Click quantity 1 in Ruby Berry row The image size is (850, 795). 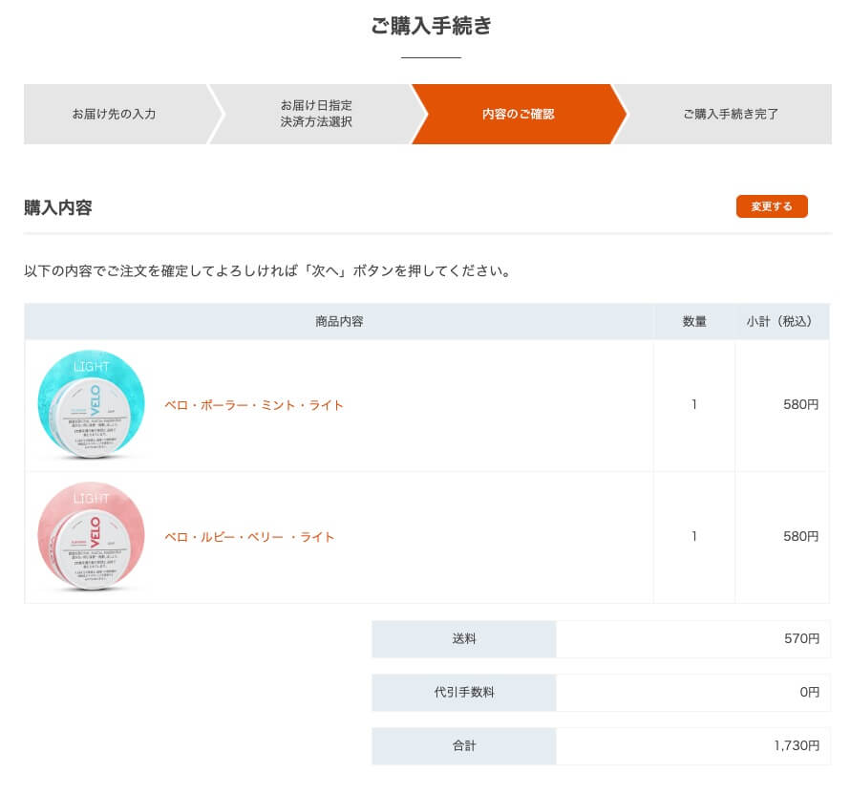pyautogui.click(x=694, y=536)
